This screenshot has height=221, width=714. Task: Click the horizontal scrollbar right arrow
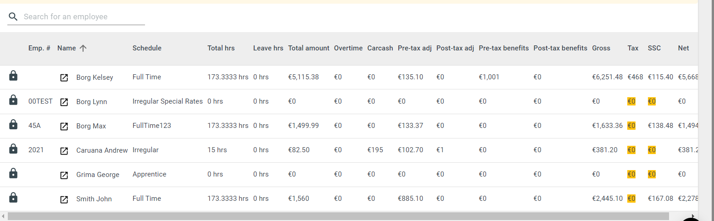point(693,216)
